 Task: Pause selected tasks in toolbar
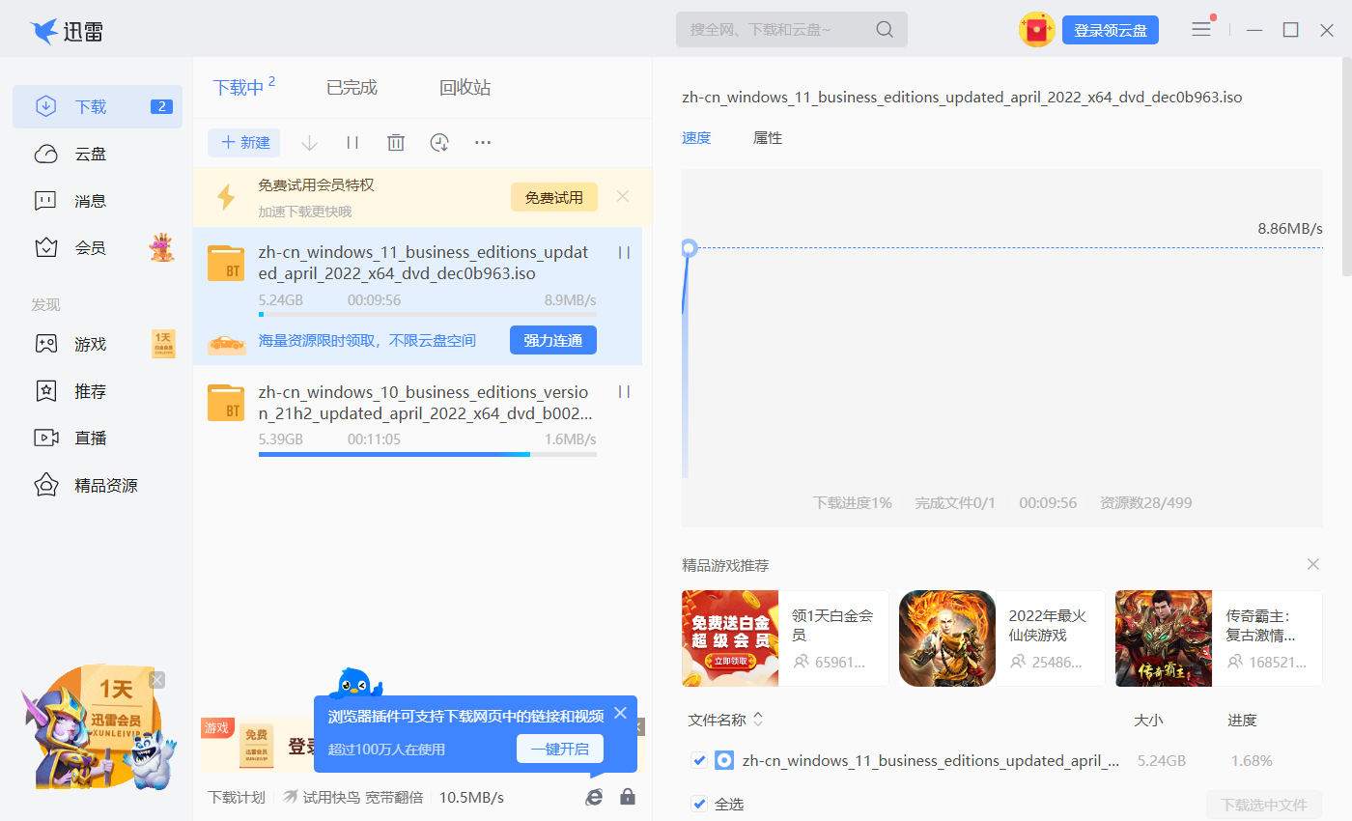(352, 143)
